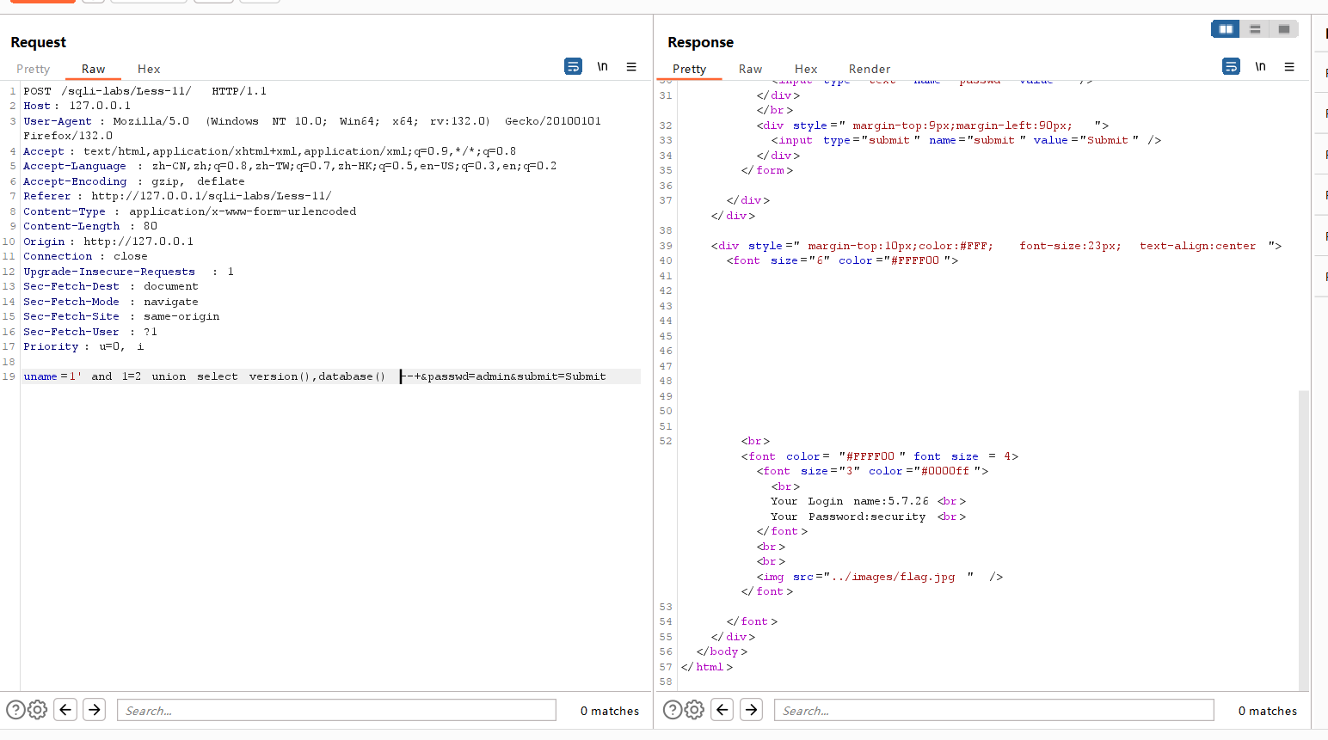
Task: Click the Accept-Language header line
Action: click(x=290, y=166)
